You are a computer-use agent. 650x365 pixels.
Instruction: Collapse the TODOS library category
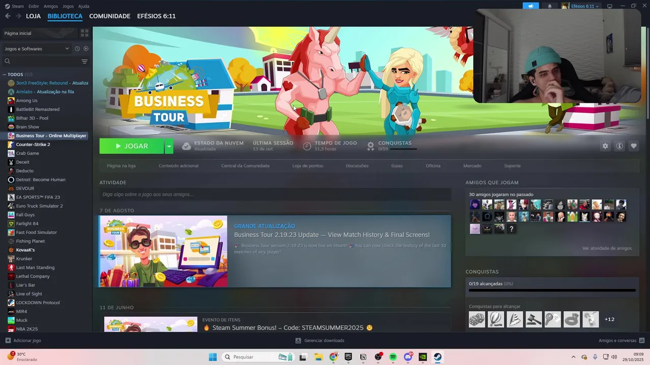pyautogui.click(x=5, y=75)
